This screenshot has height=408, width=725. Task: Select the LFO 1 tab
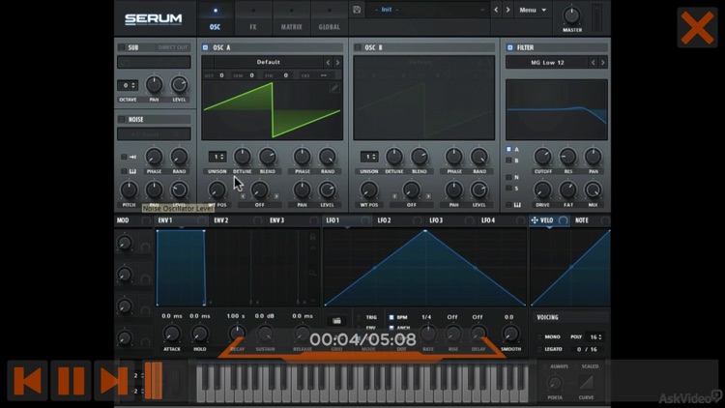333,220
